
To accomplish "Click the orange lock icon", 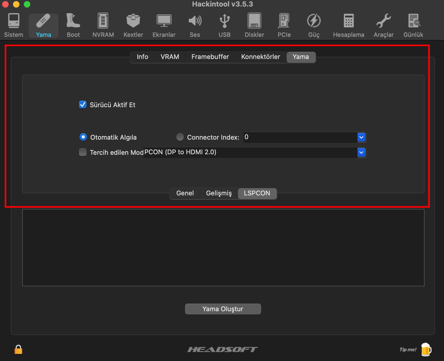I will click(x=18, y=349).
